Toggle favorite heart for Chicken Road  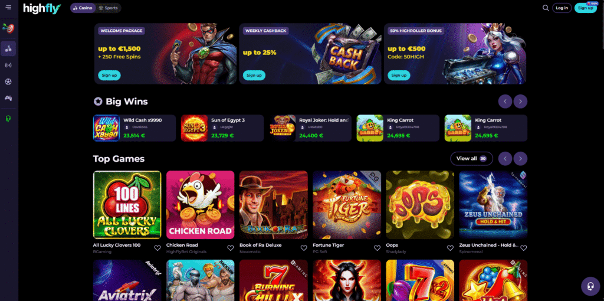pos(231,248)
